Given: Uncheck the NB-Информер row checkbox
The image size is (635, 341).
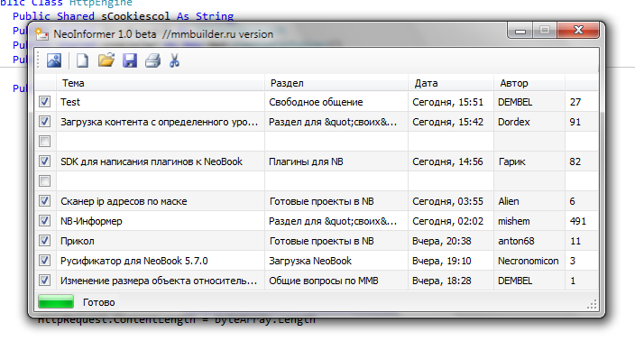Looking at the screenshot, I should (x=44, y=221).
